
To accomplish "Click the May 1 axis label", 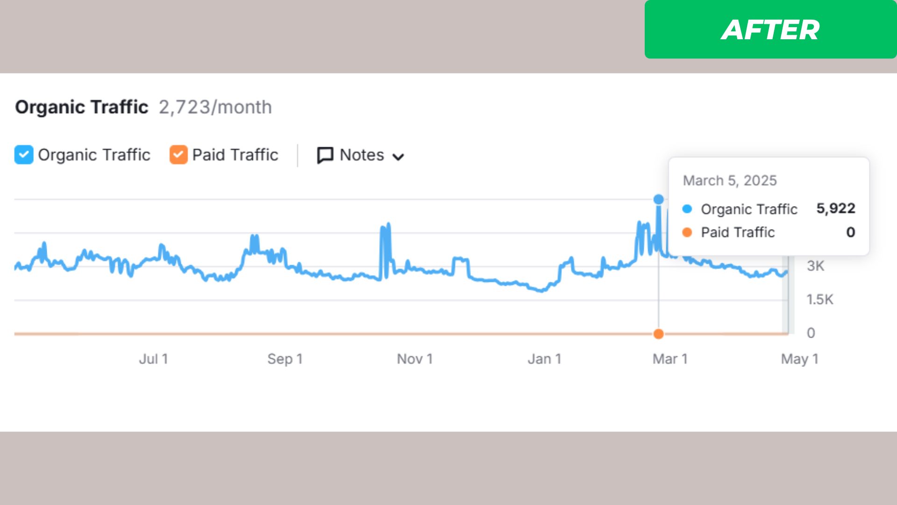I will [x=799, y=359].
